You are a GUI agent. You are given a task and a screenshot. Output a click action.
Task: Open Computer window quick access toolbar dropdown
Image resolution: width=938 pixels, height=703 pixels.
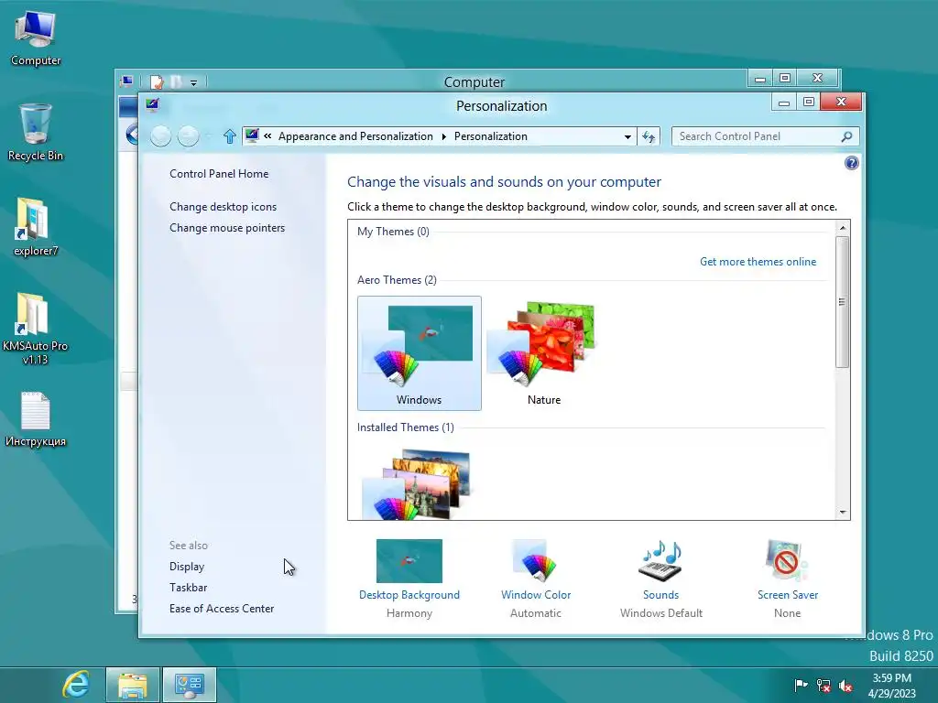click(x=194, y=82)
